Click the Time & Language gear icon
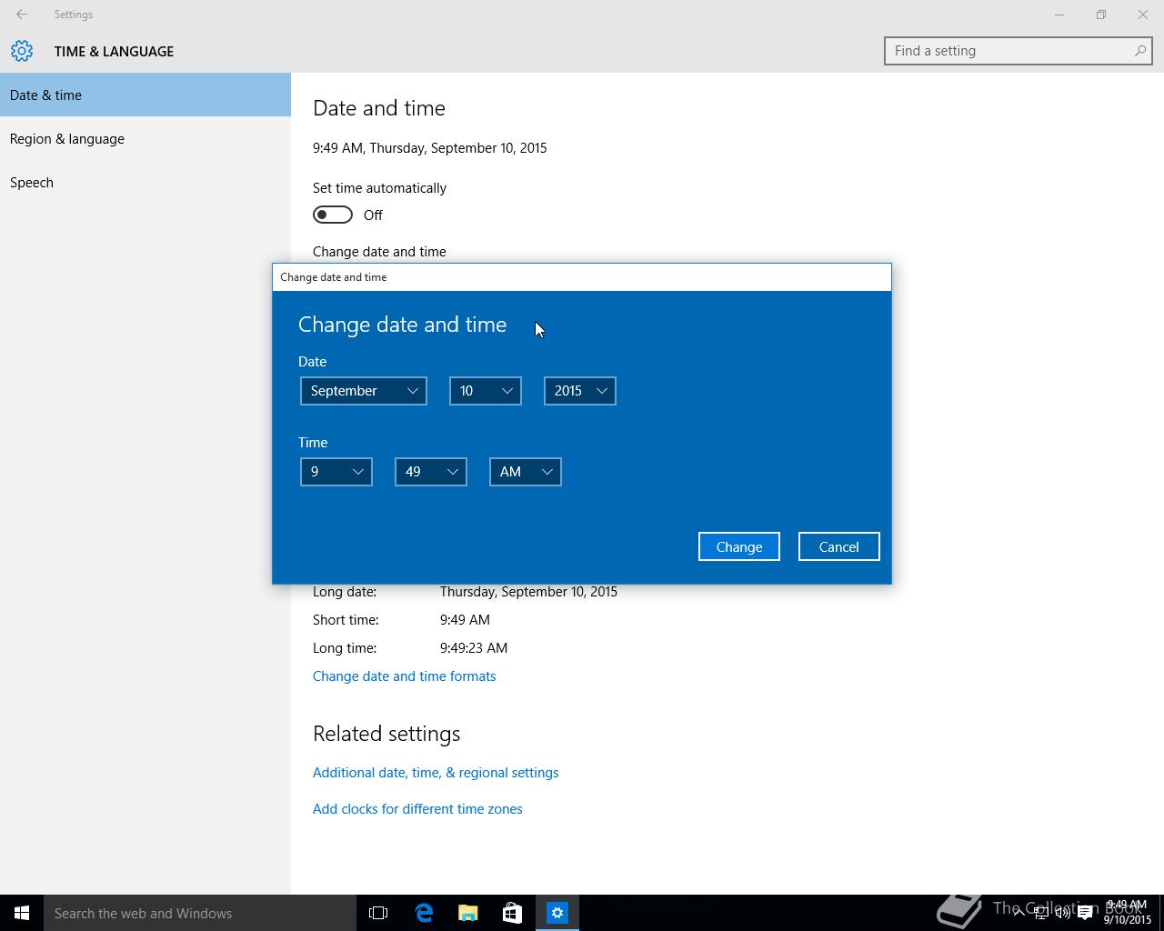The height and width of the screenshot is (931, 1164). tap(22, 51)
